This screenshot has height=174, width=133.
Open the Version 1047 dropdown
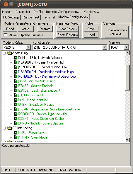(126, 47)
